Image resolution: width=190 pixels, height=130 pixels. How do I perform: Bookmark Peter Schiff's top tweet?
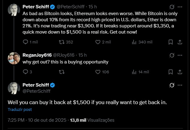[171, 42]
